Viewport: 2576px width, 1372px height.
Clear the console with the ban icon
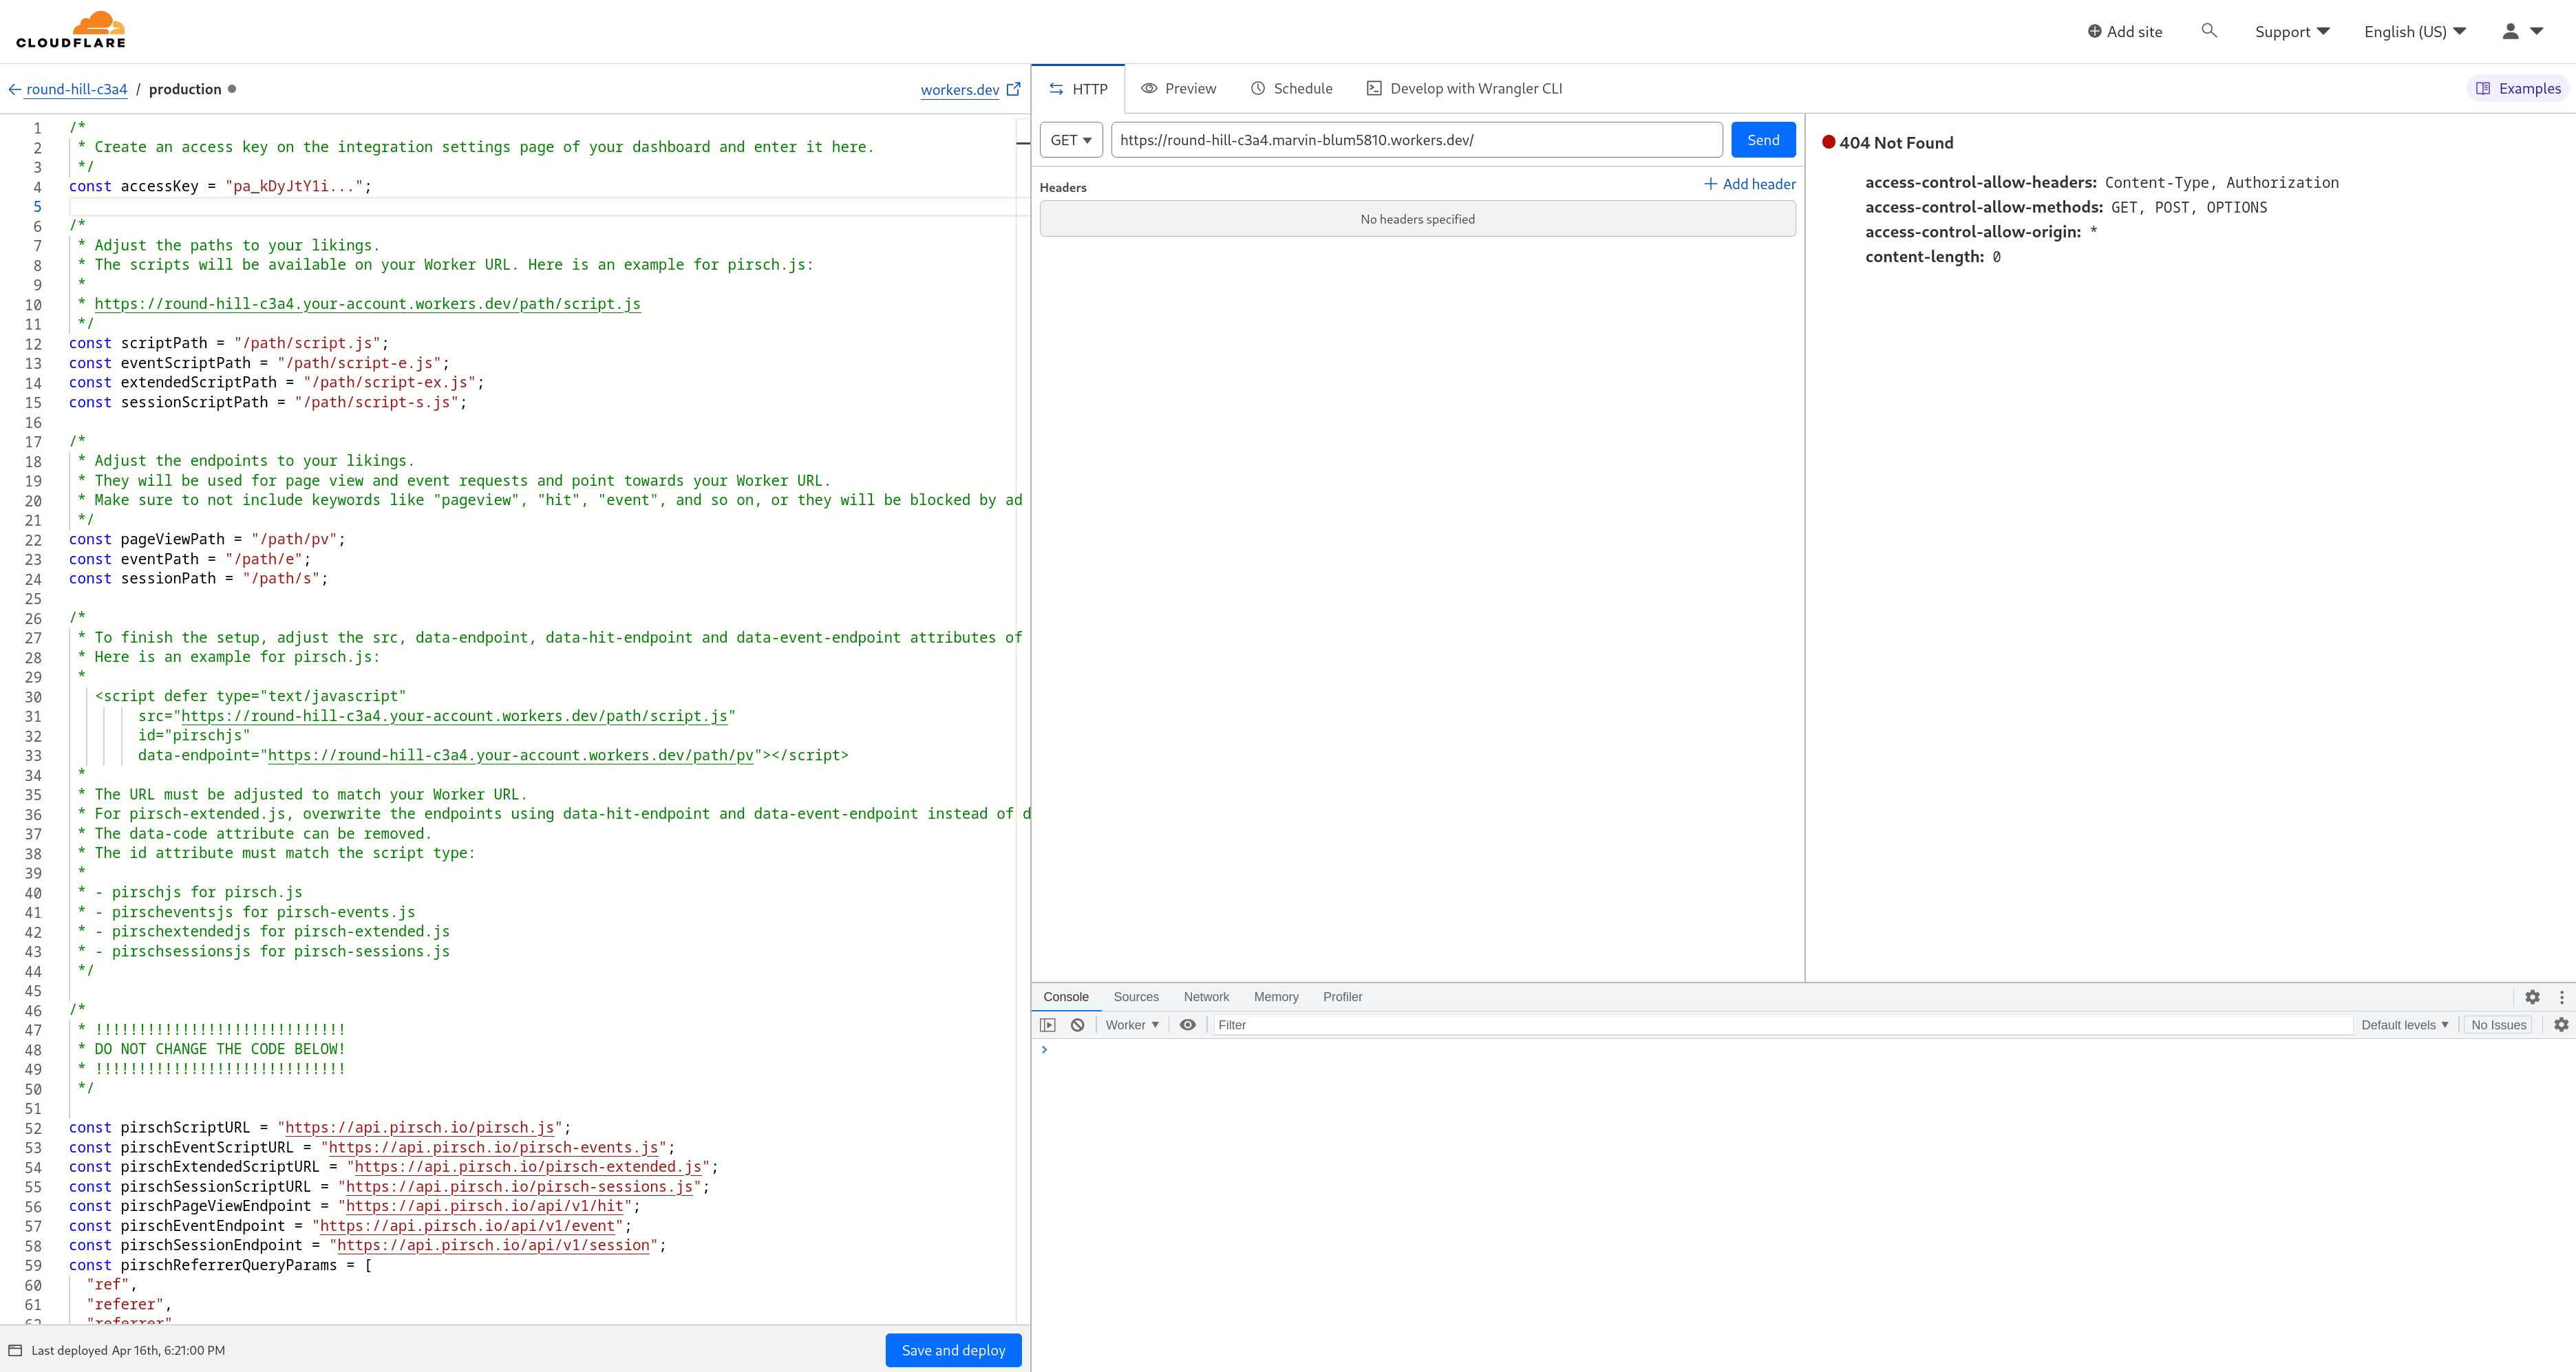(x=1077, y=1025)
